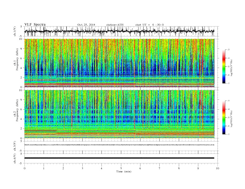The height and width of the screenshot is (189, 245).
Task: Click time axis tick label '0'
Action: click(24, 168)
